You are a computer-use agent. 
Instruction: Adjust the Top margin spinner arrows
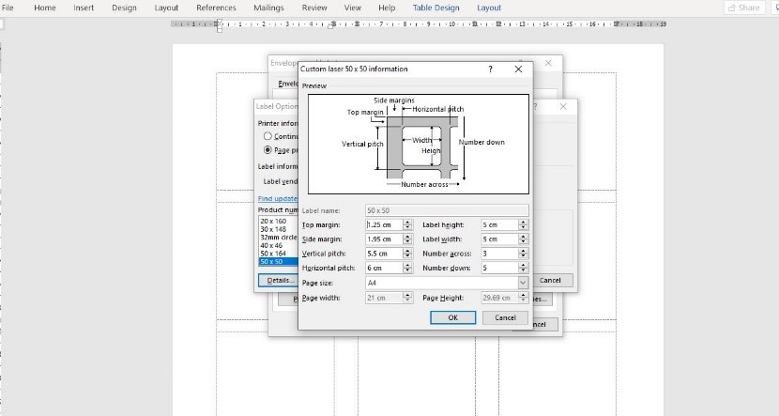click(x=408, y=224)
